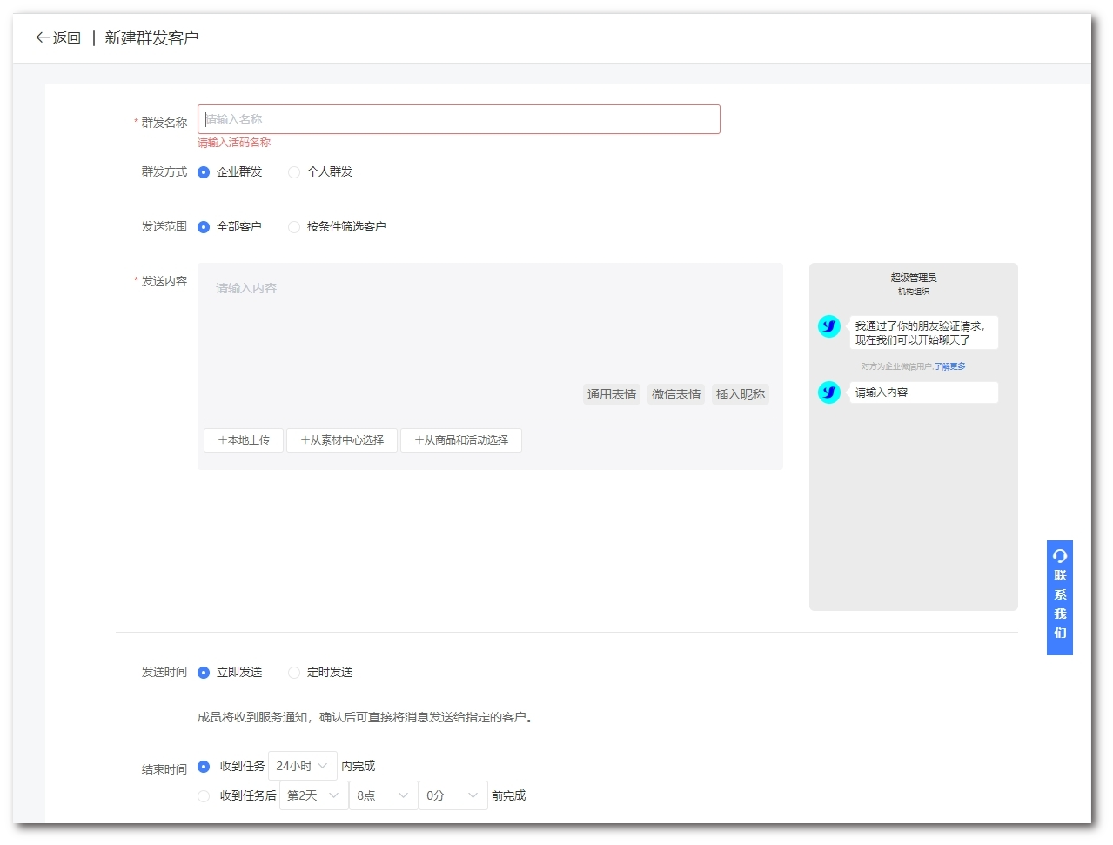Open the 了解更多 link in preview

(949, 366)
